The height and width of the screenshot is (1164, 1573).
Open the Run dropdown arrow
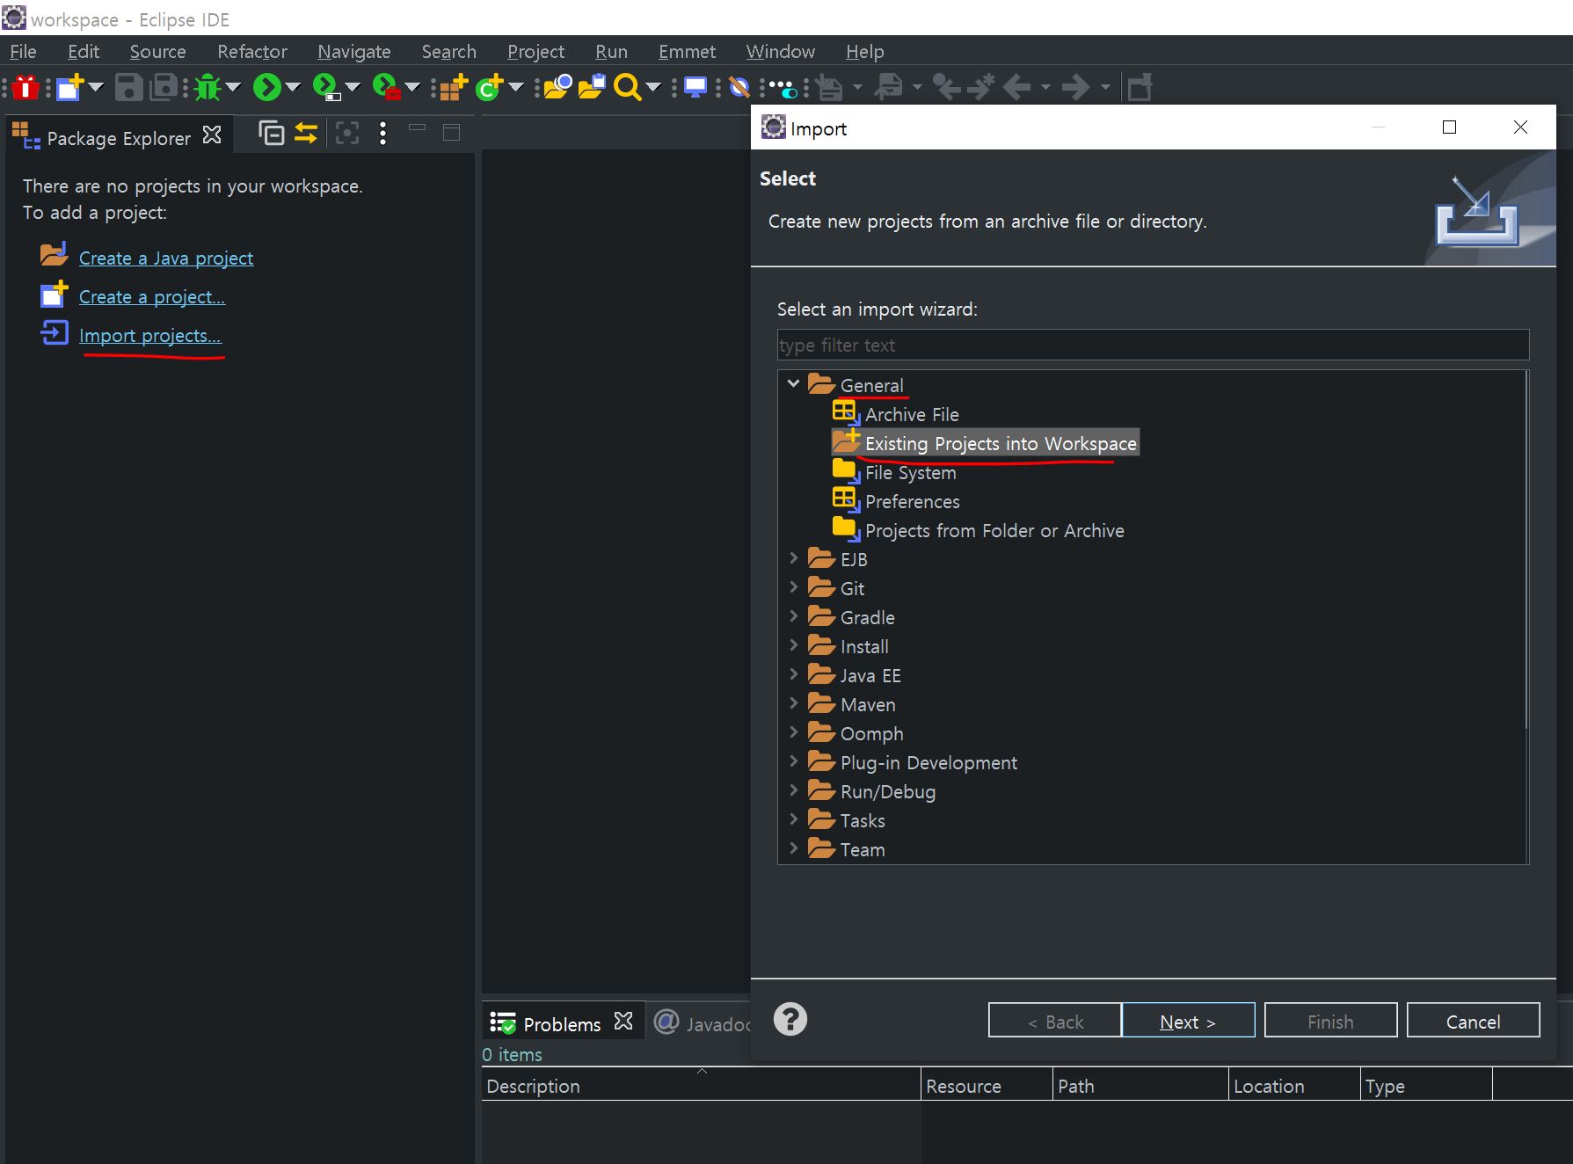(x=293, y=87)
